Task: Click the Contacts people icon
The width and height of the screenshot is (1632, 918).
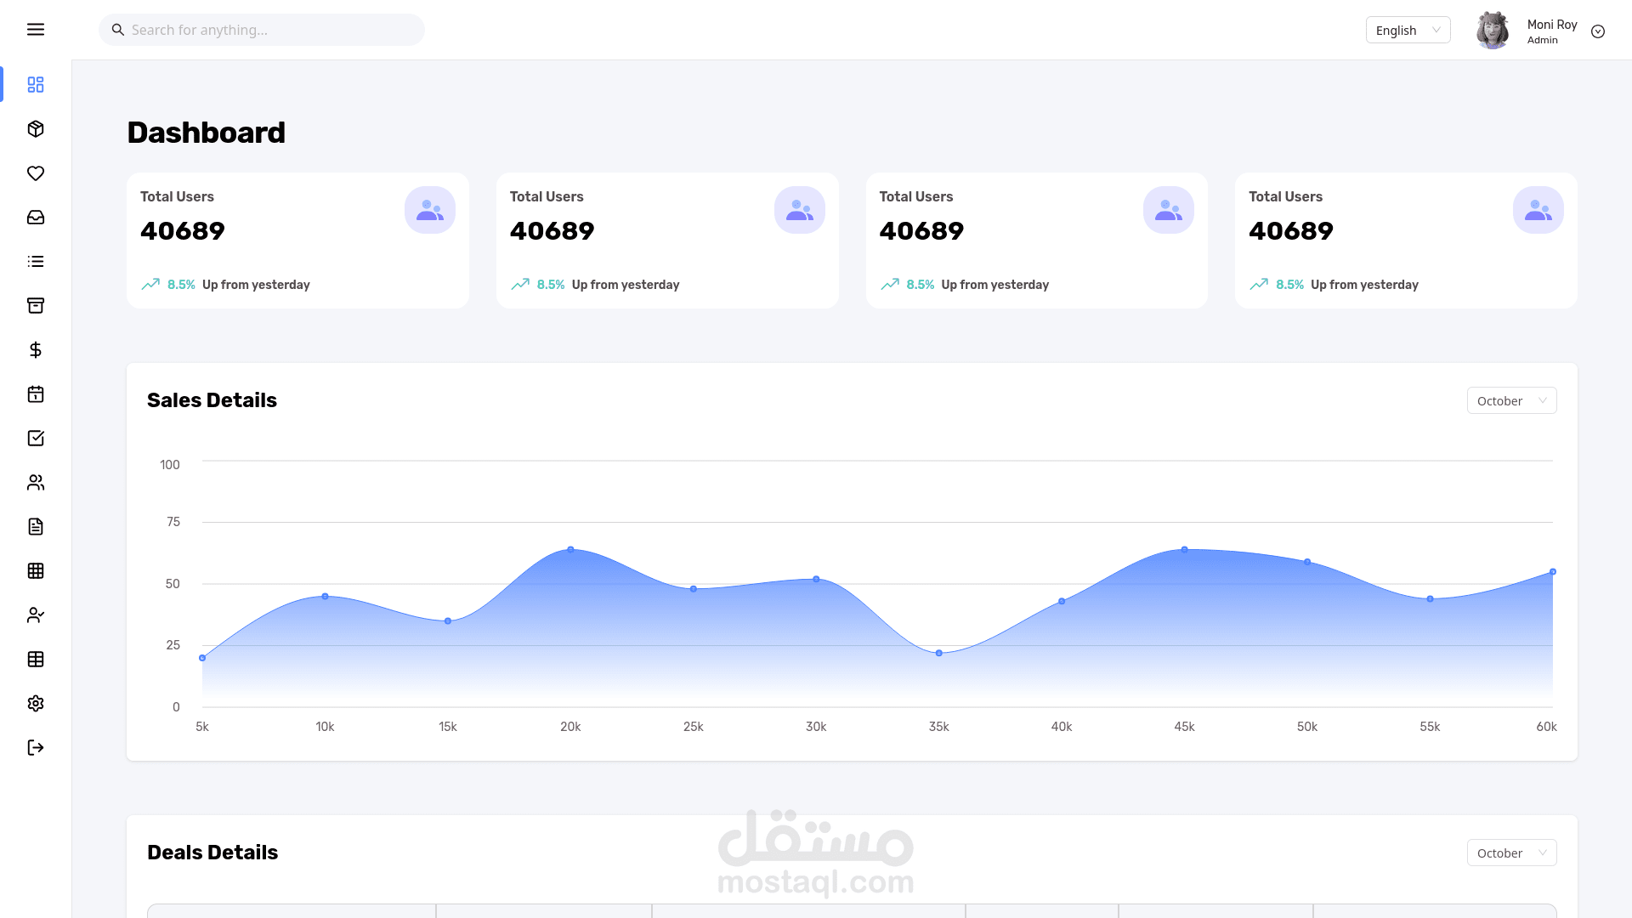Action: 36,482
